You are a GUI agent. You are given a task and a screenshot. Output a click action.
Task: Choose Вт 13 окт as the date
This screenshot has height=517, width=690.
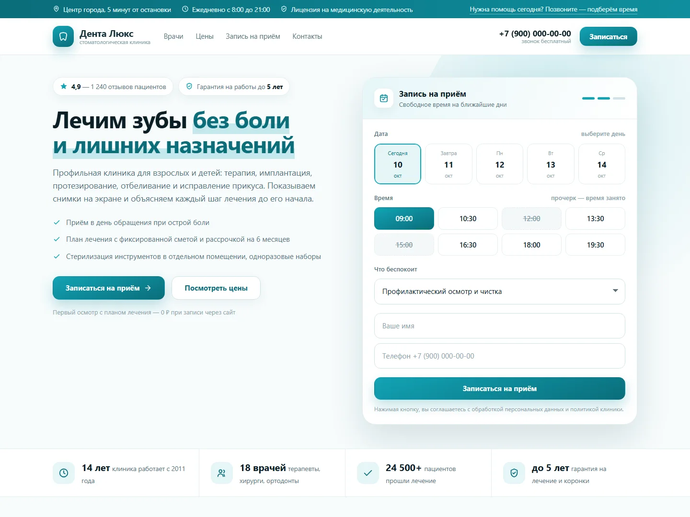pos(551,164)
